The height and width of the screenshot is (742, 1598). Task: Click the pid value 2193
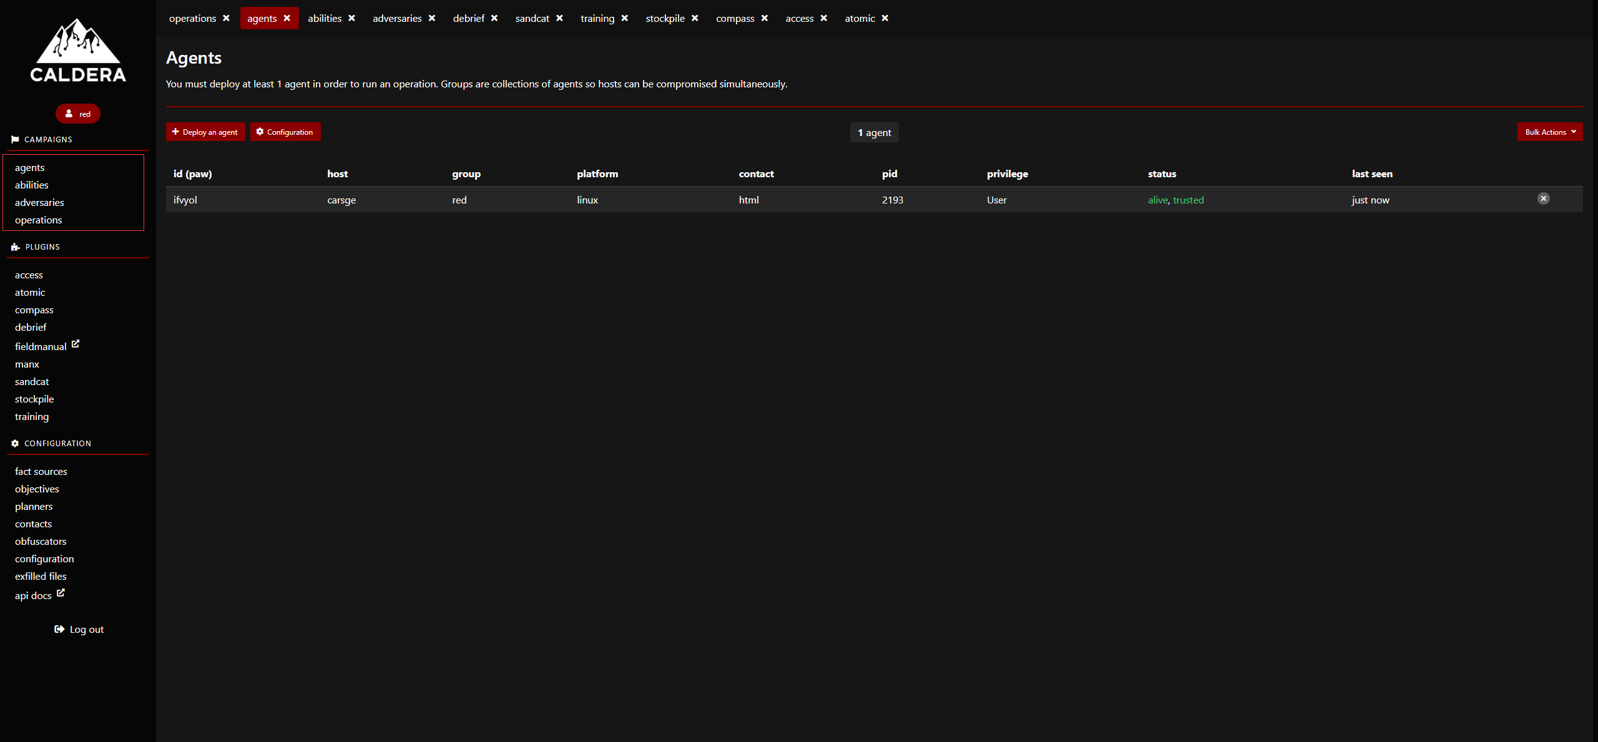[x=893, y=200]
